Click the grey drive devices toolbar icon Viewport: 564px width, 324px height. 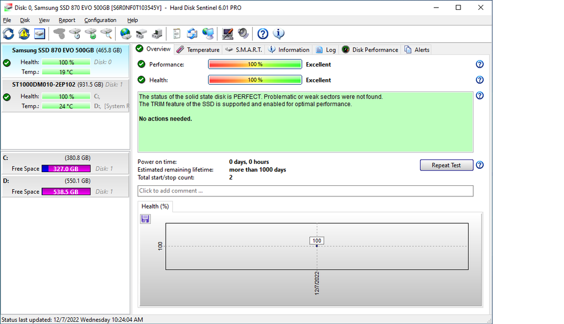pyautogui.click(x=141, y=34)
